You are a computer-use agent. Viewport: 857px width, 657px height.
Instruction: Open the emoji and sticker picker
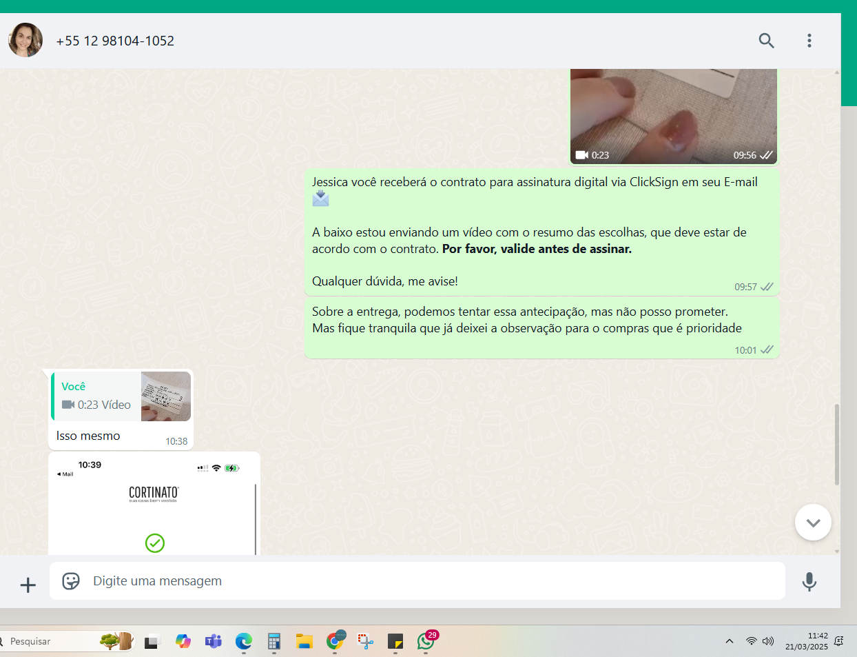[x=71, y=581]
